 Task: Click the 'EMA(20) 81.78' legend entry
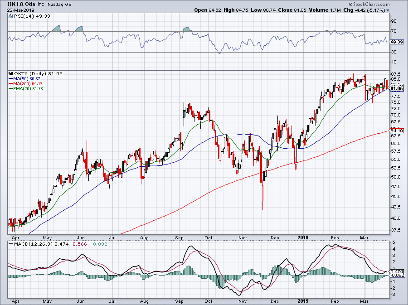pos(25,88)
